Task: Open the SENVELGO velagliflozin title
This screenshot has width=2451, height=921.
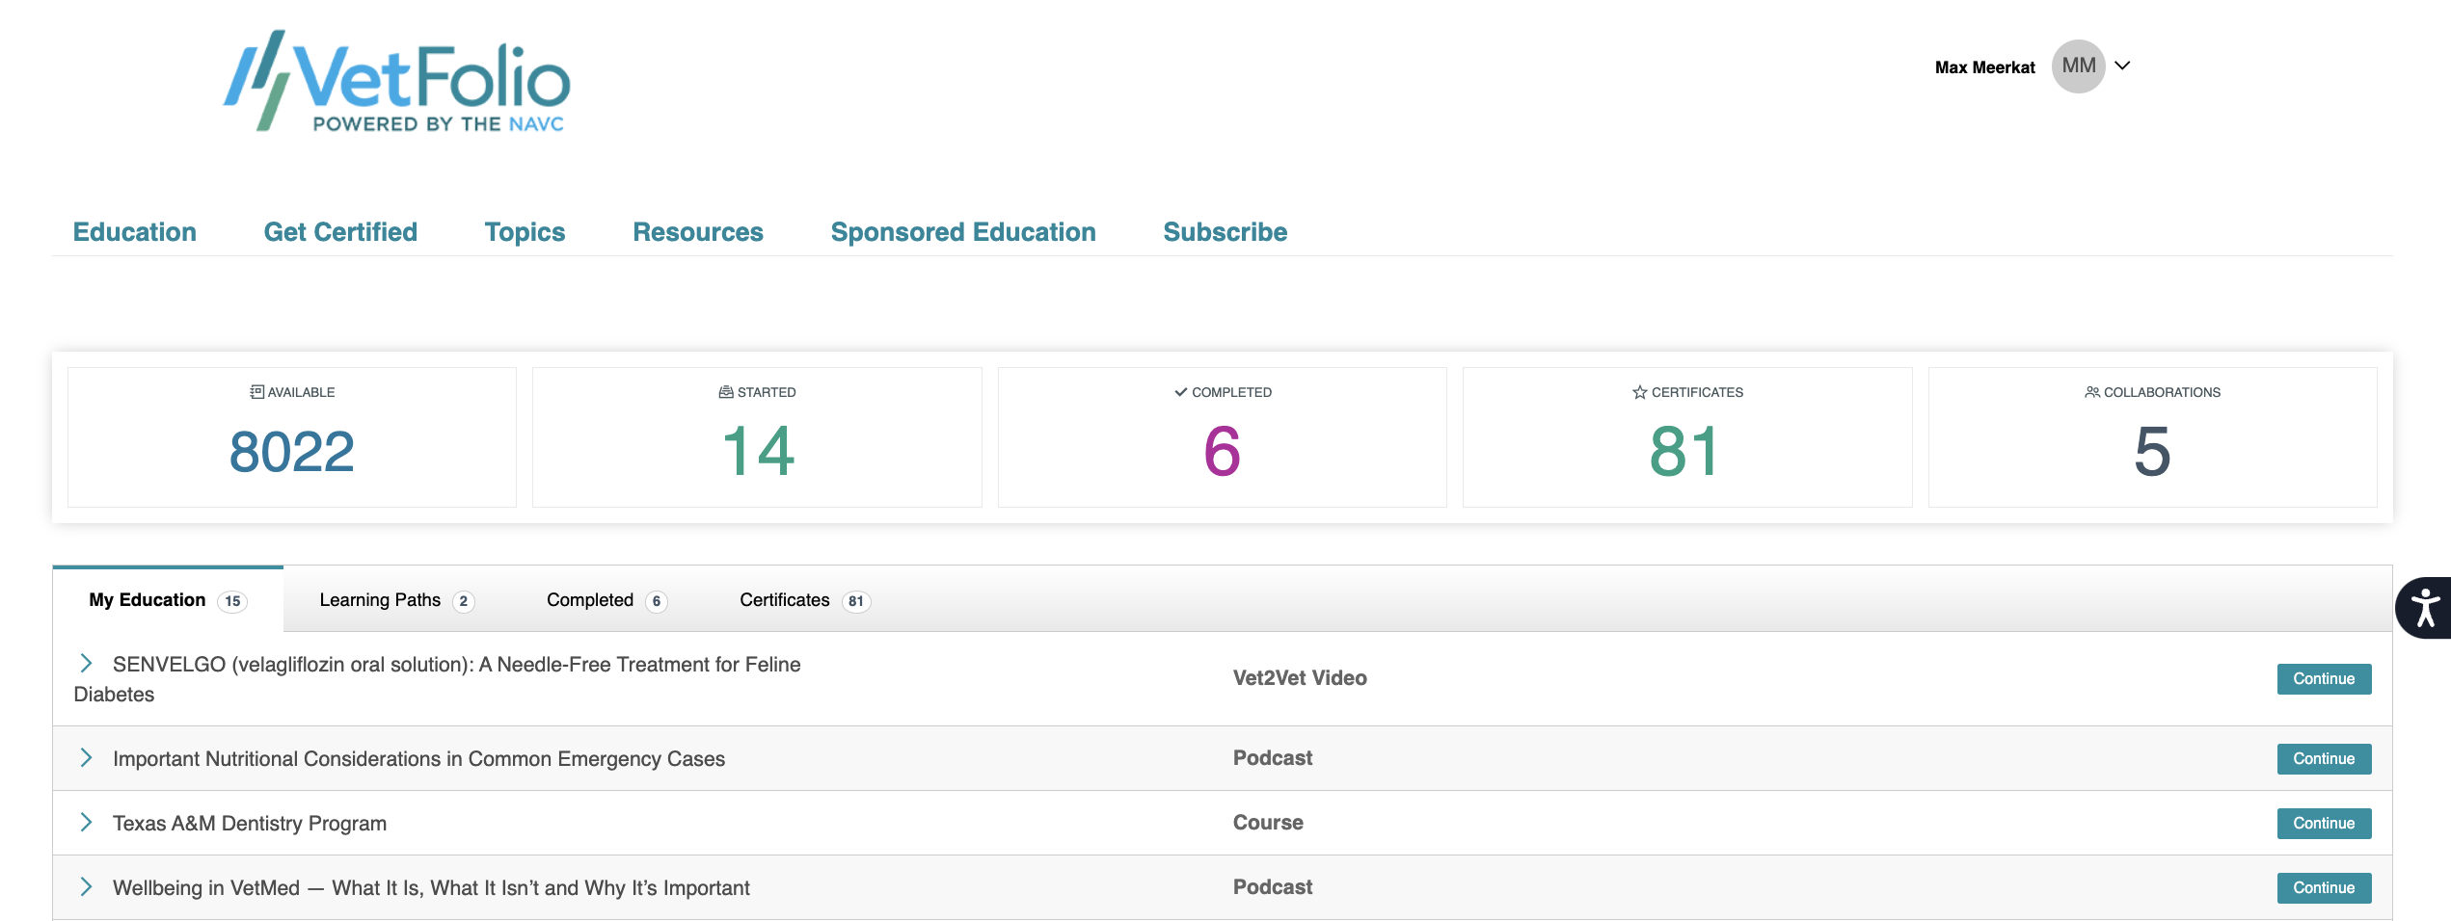Action: 437,679
